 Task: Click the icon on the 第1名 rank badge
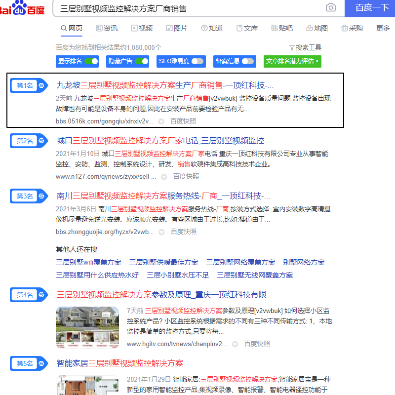point(41,85)
